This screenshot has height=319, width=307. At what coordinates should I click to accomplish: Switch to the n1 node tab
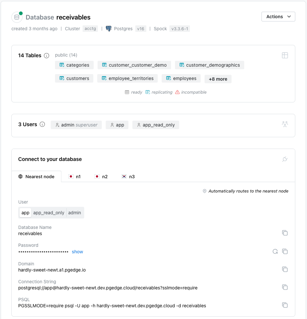[74, 177]
